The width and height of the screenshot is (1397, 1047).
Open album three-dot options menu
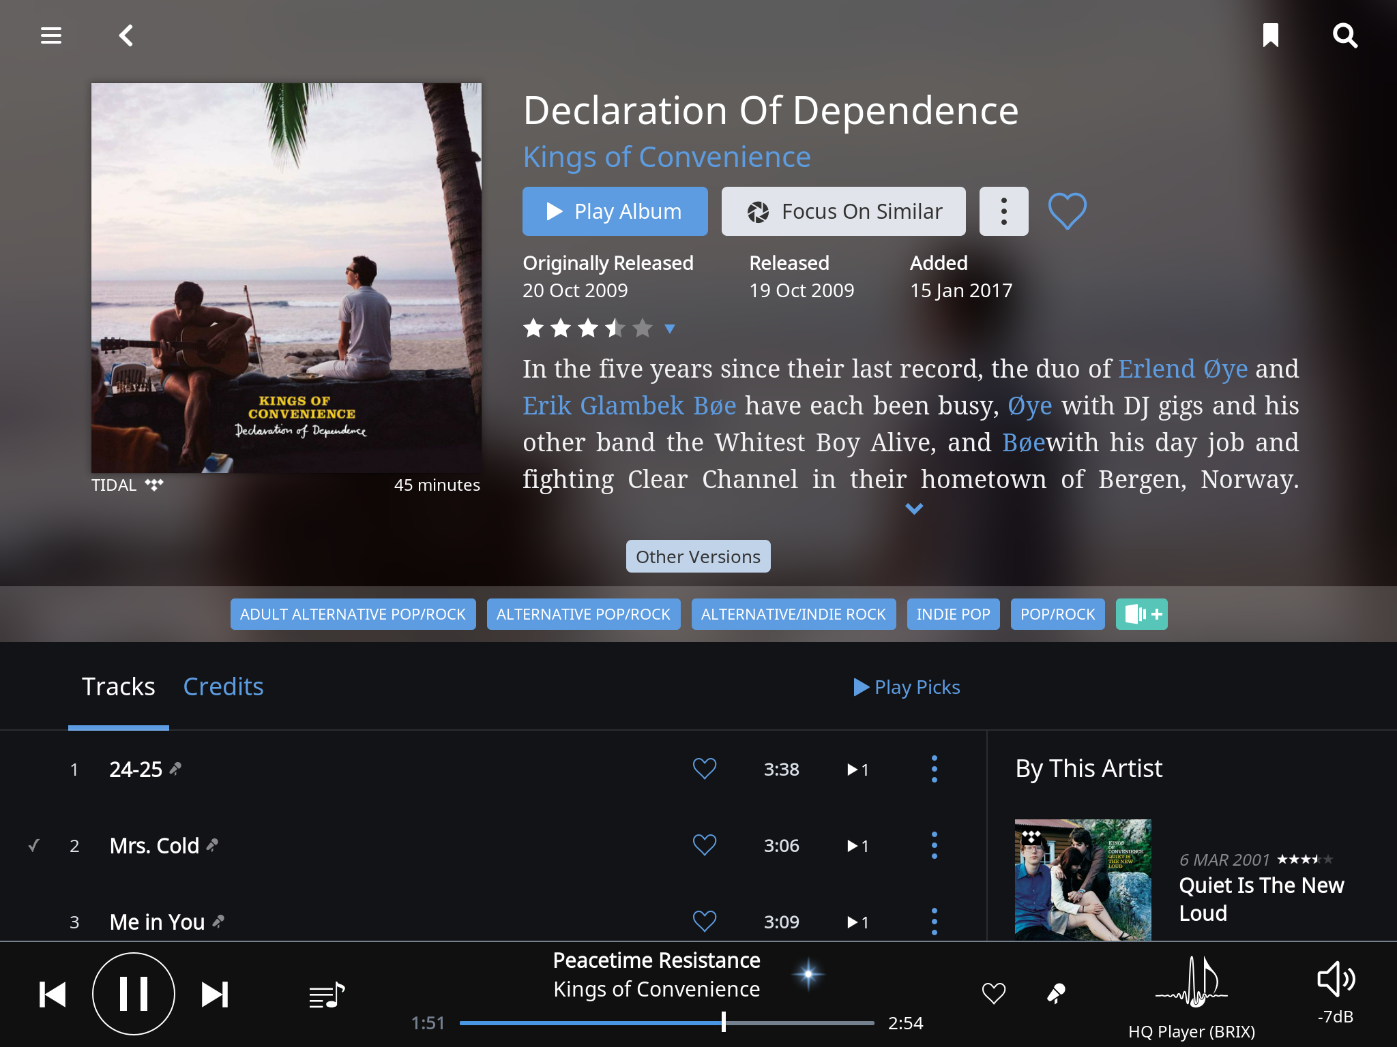(x=1003, y=211)
